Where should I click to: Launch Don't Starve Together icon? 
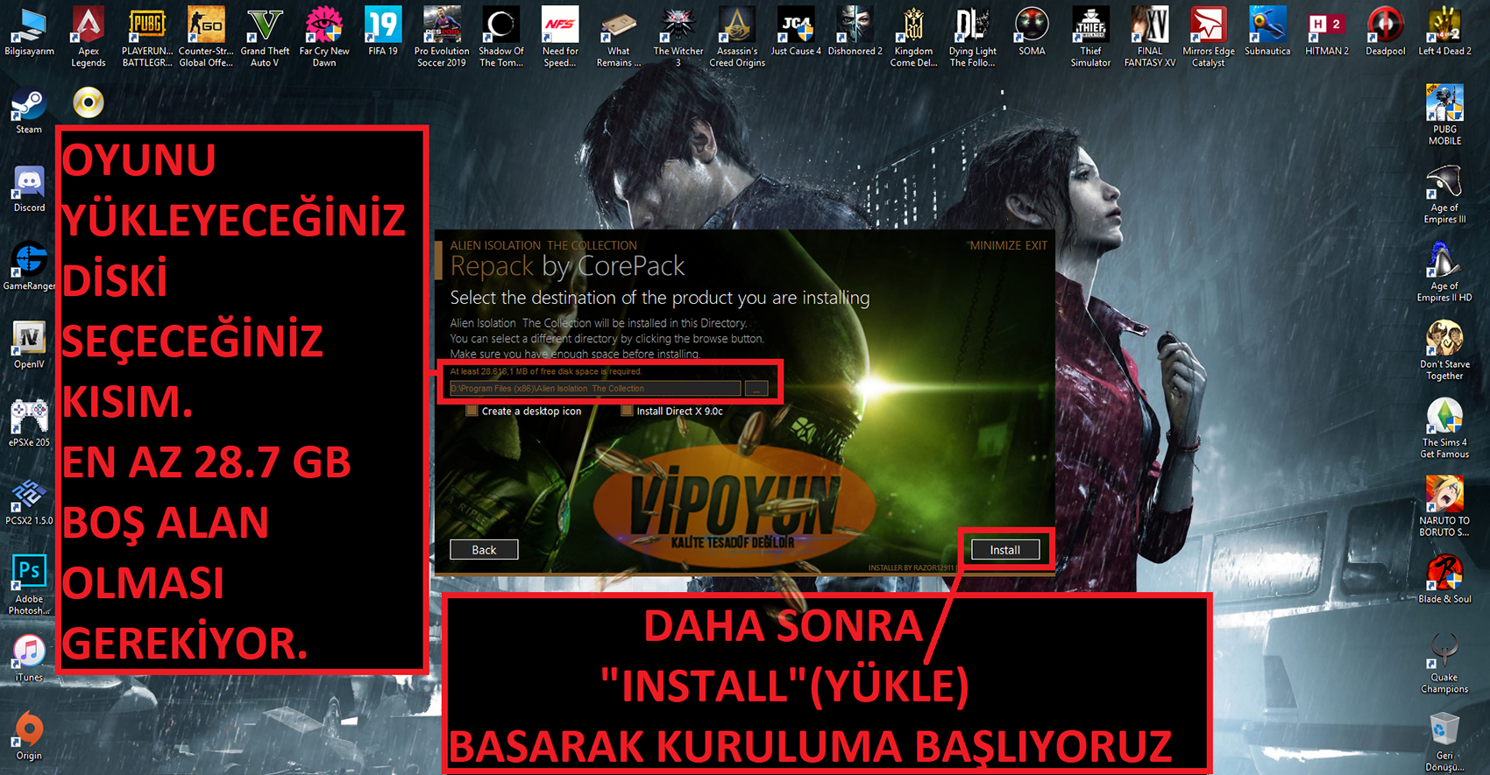point(1444,349)
